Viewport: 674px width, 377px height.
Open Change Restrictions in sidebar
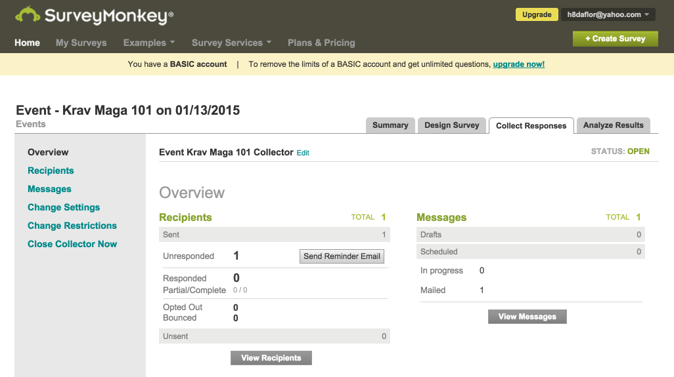(72, 226)
